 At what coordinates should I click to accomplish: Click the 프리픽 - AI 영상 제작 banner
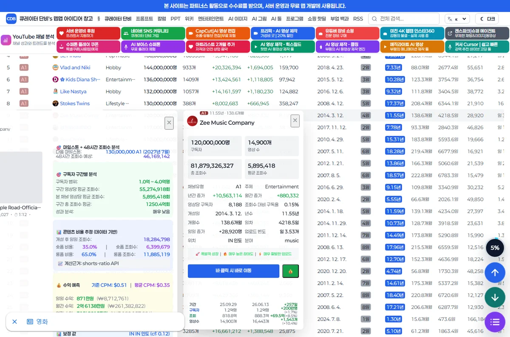pos(283,34)
